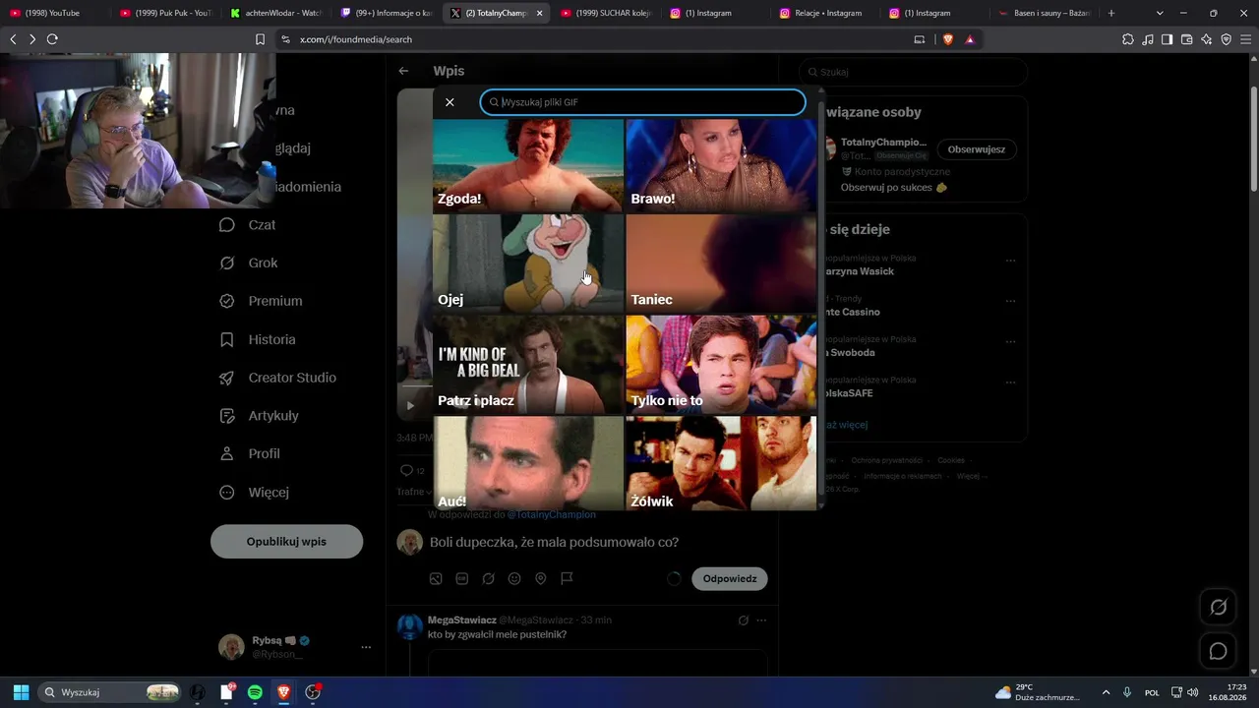Open the browser extensions puzzle icon
Image resolution: width=1259 pixels, height=708 pixels.
click(x=1128, y=39)
